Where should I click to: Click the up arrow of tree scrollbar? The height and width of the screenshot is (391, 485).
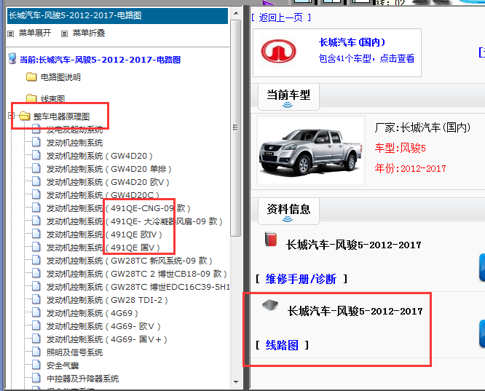236,13
